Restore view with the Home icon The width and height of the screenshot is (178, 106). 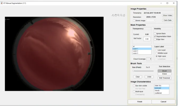(124, 15)
